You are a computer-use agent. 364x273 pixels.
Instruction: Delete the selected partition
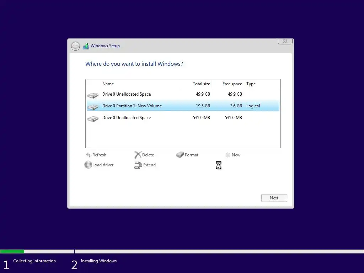pyautogui.click(x=148, y=155)
